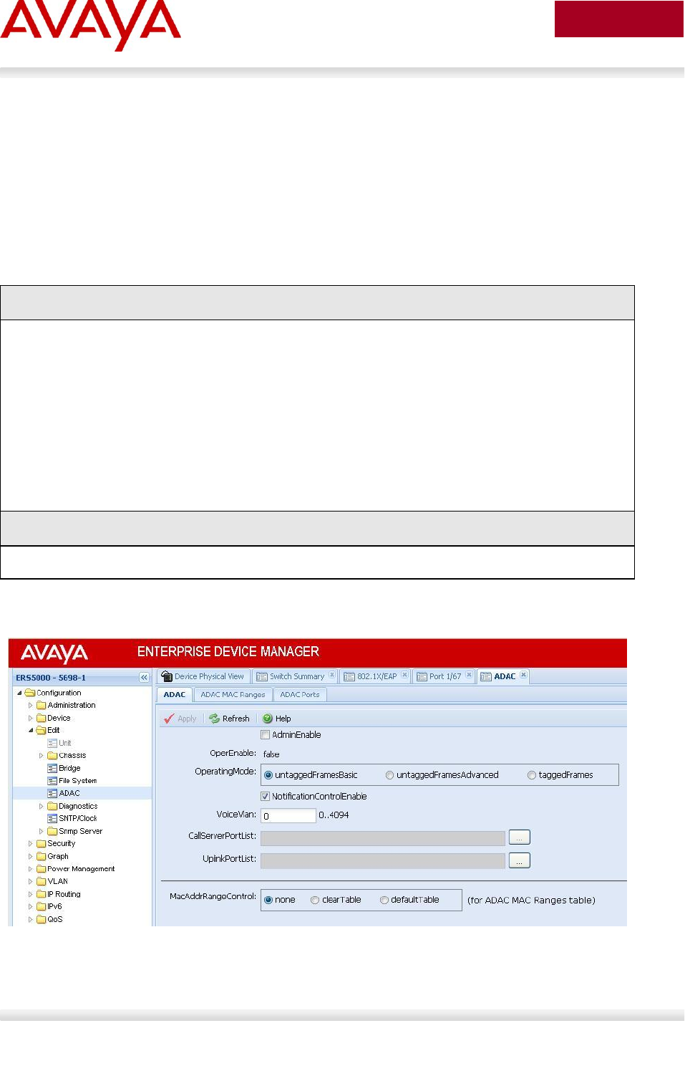Open UplinkPortList ellipsis button
This screenshot has width=685, height=1066.
520,860
